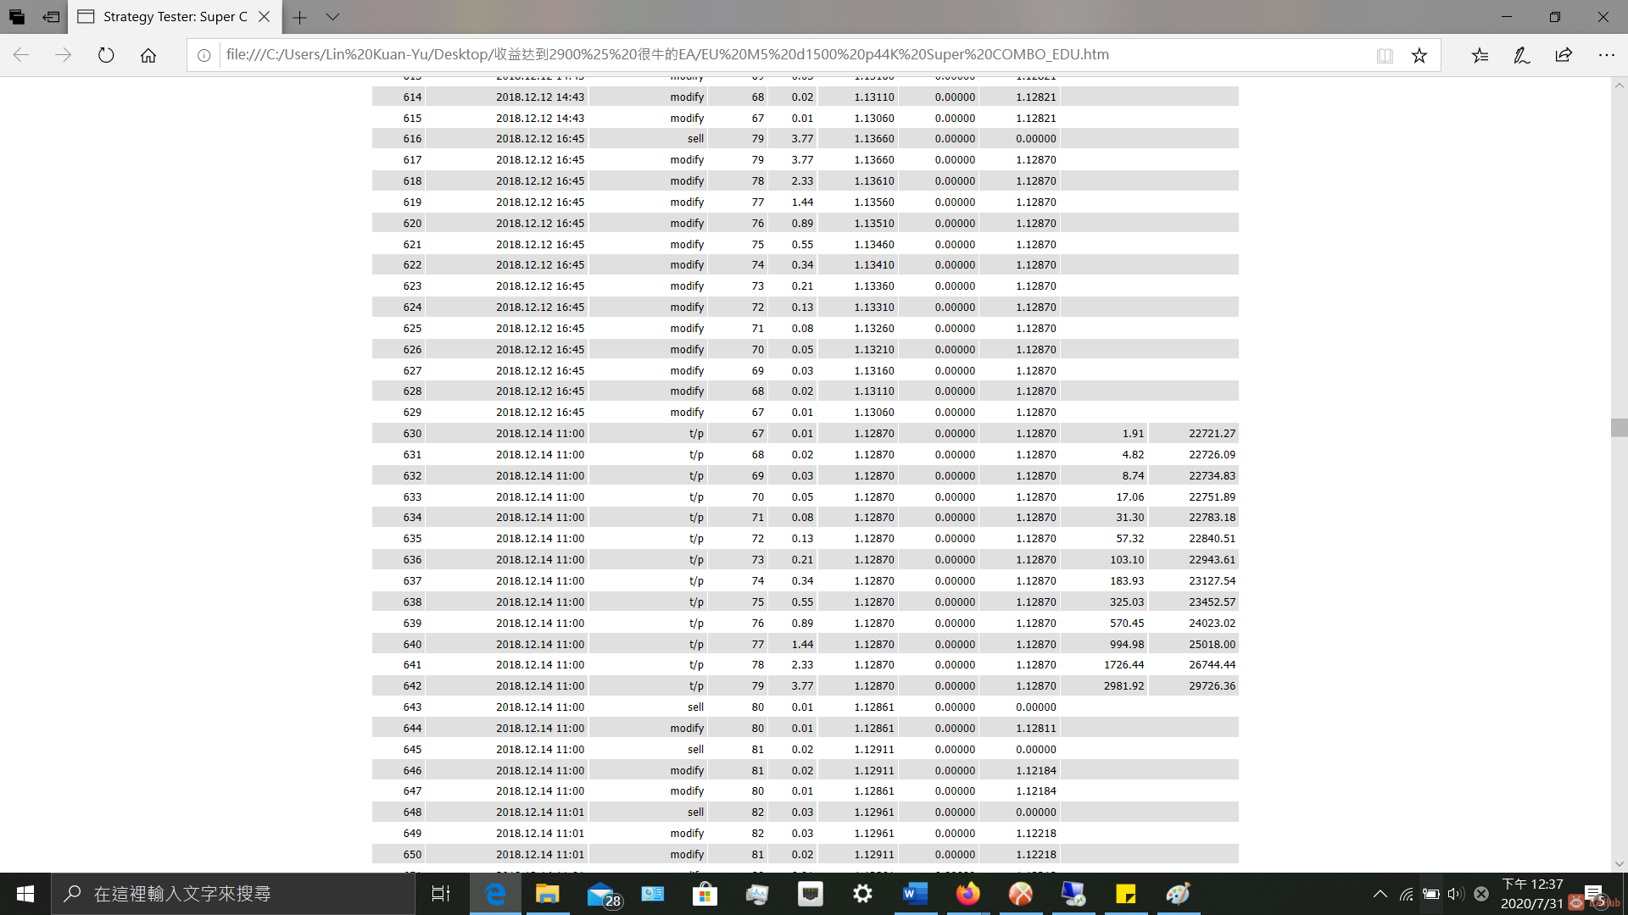Open the Favorites hub icon
1628x915 pixels.
(x=1480, y=55)
